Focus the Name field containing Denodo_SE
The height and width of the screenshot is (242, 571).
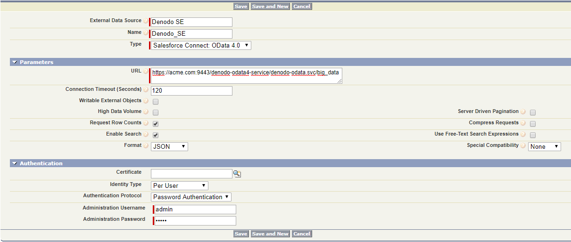191,34
